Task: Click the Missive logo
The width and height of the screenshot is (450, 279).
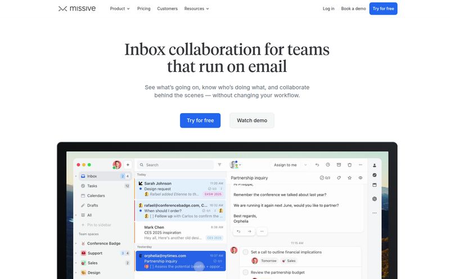Action: 77,8
